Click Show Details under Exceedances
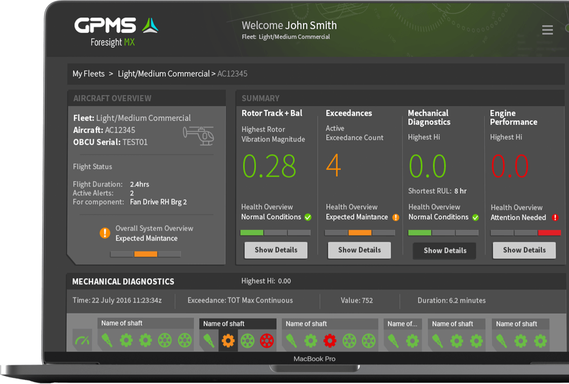 pyautogui.click(x=359, y=250)
